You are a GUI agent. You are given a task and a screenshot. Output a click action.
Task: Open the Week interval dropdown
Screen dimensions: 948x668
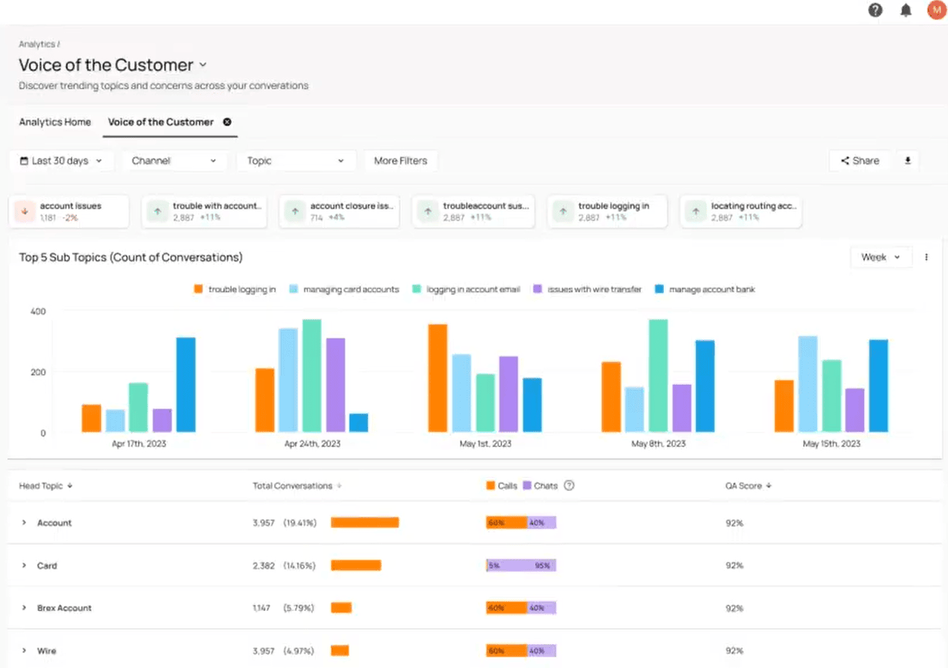881,257
